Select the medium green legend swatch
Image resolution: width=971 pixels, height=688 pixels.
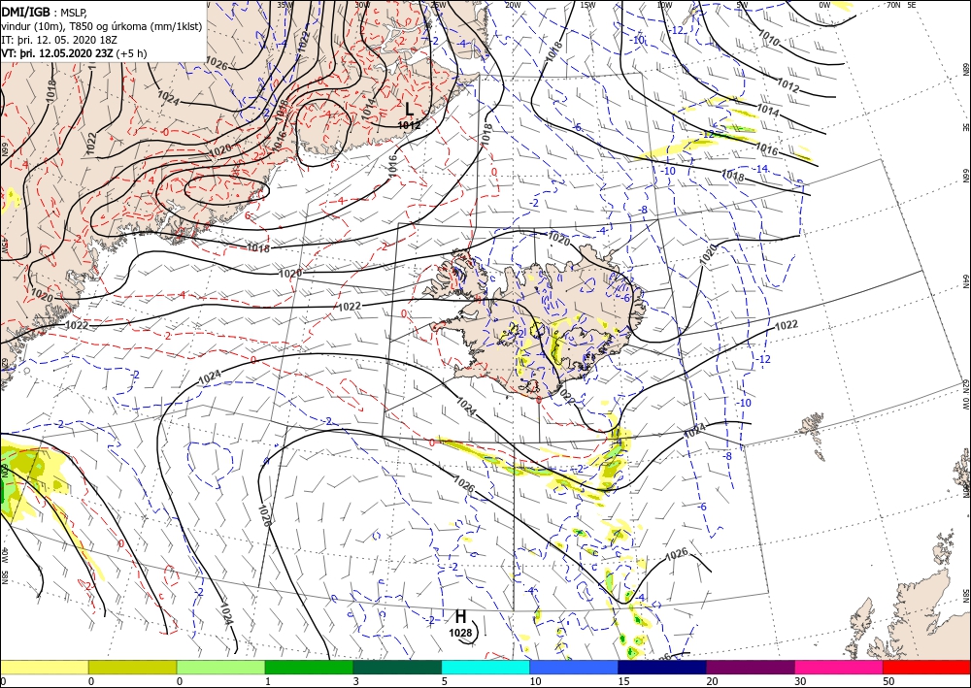pos(309,667)
